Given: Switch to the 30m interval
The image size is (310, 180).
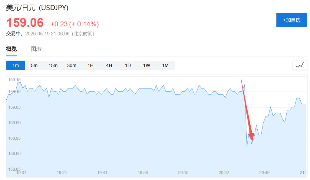Looking at the screenshot, I should tap(71, 65).
